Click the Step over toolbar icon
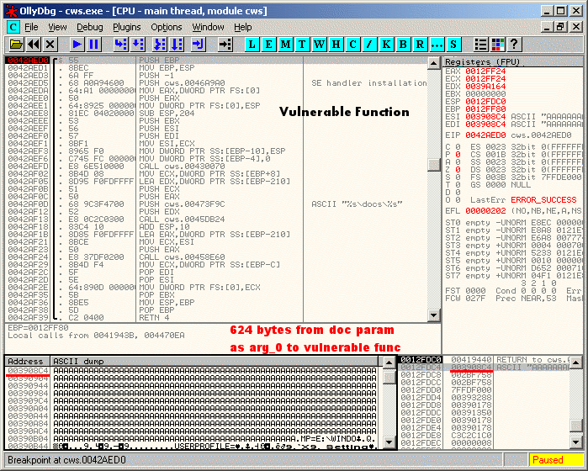This screenshot has height=471, width=588. (138, 45)
